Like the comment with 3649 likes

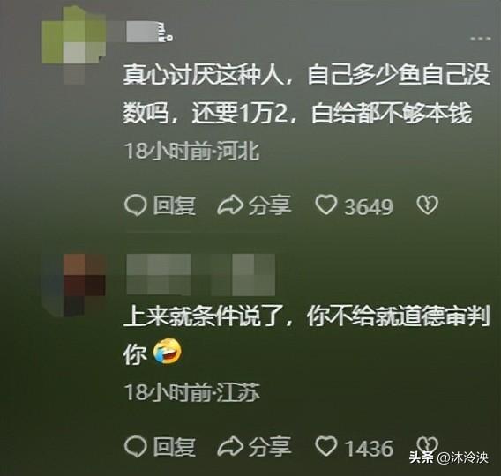(325, 205)
